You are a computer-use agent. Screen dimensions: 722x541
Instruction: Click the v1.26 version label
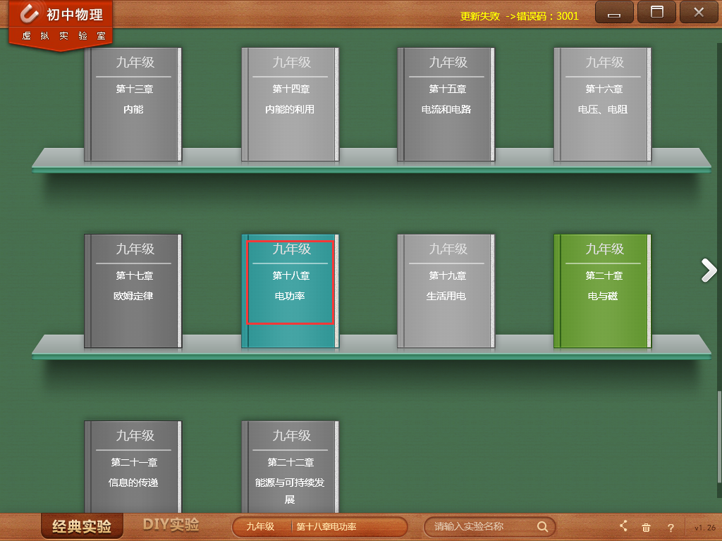[x=705, y=528]
